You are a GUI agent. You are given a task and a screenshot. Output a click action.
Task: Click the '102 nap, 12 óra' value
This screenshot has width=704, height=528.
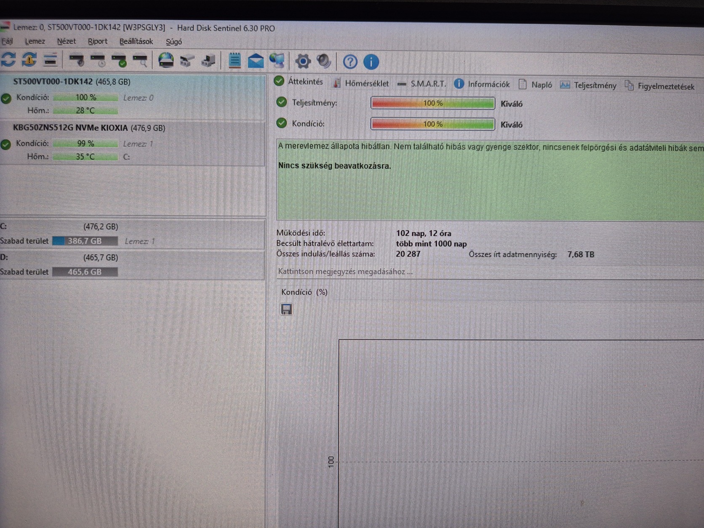[x=424, y=233]
